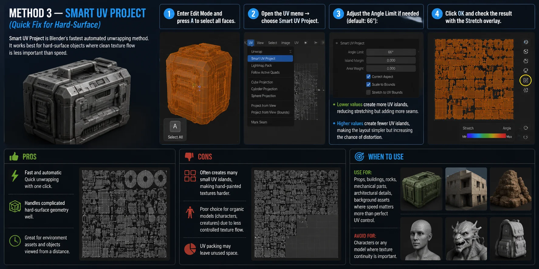This screenshot has height=269, width=539.
Task: Open the Select menu in UV editor
Action: 273,43
